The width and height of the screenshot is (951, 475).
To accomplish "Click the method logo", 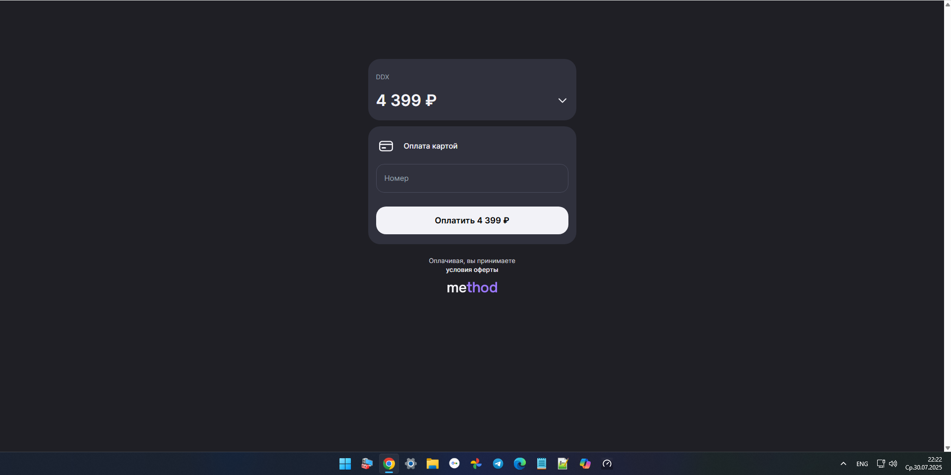I will [472, 288].
